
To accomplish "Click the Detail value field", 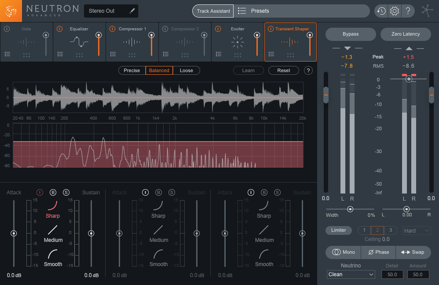I will pyautogui.click(x=392, y=274).
